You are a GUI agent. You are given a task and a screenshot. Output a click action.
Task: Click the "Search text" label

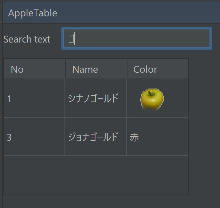[27, 39]
